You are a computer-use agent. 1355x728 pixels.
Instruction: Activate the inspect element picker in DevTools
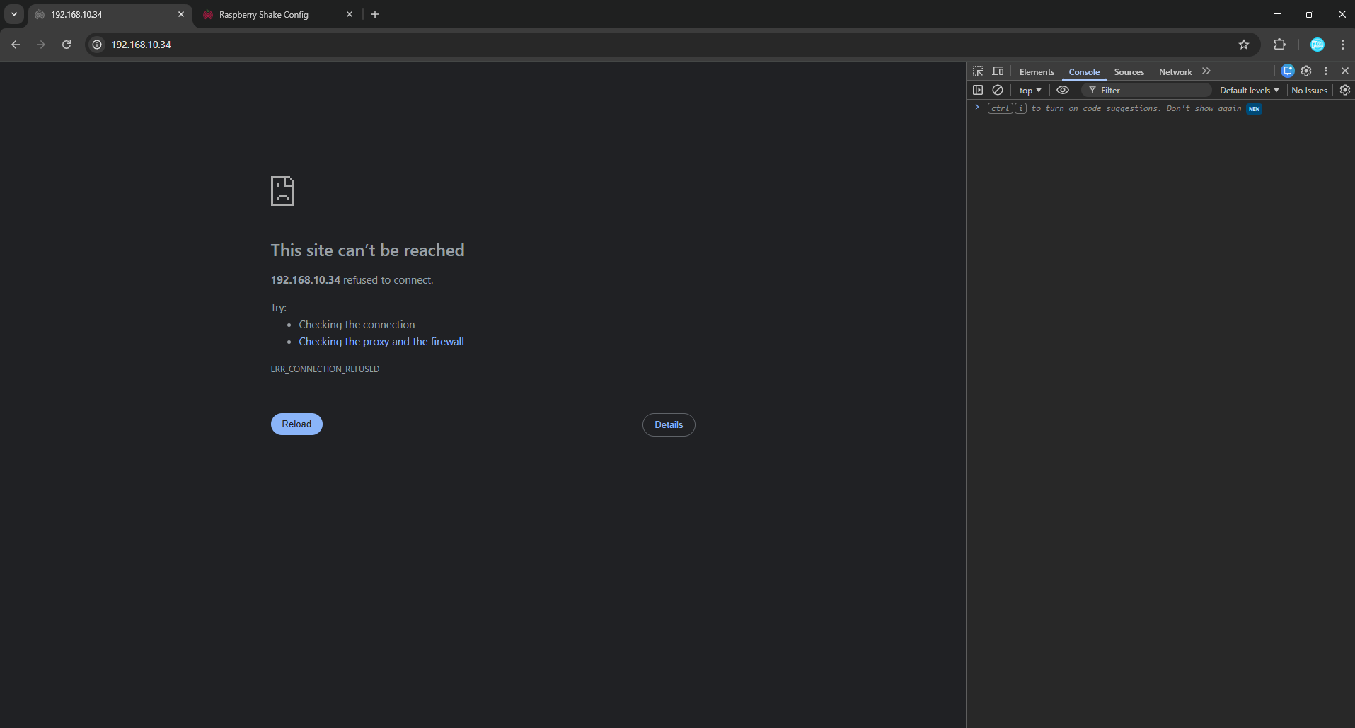978,71
